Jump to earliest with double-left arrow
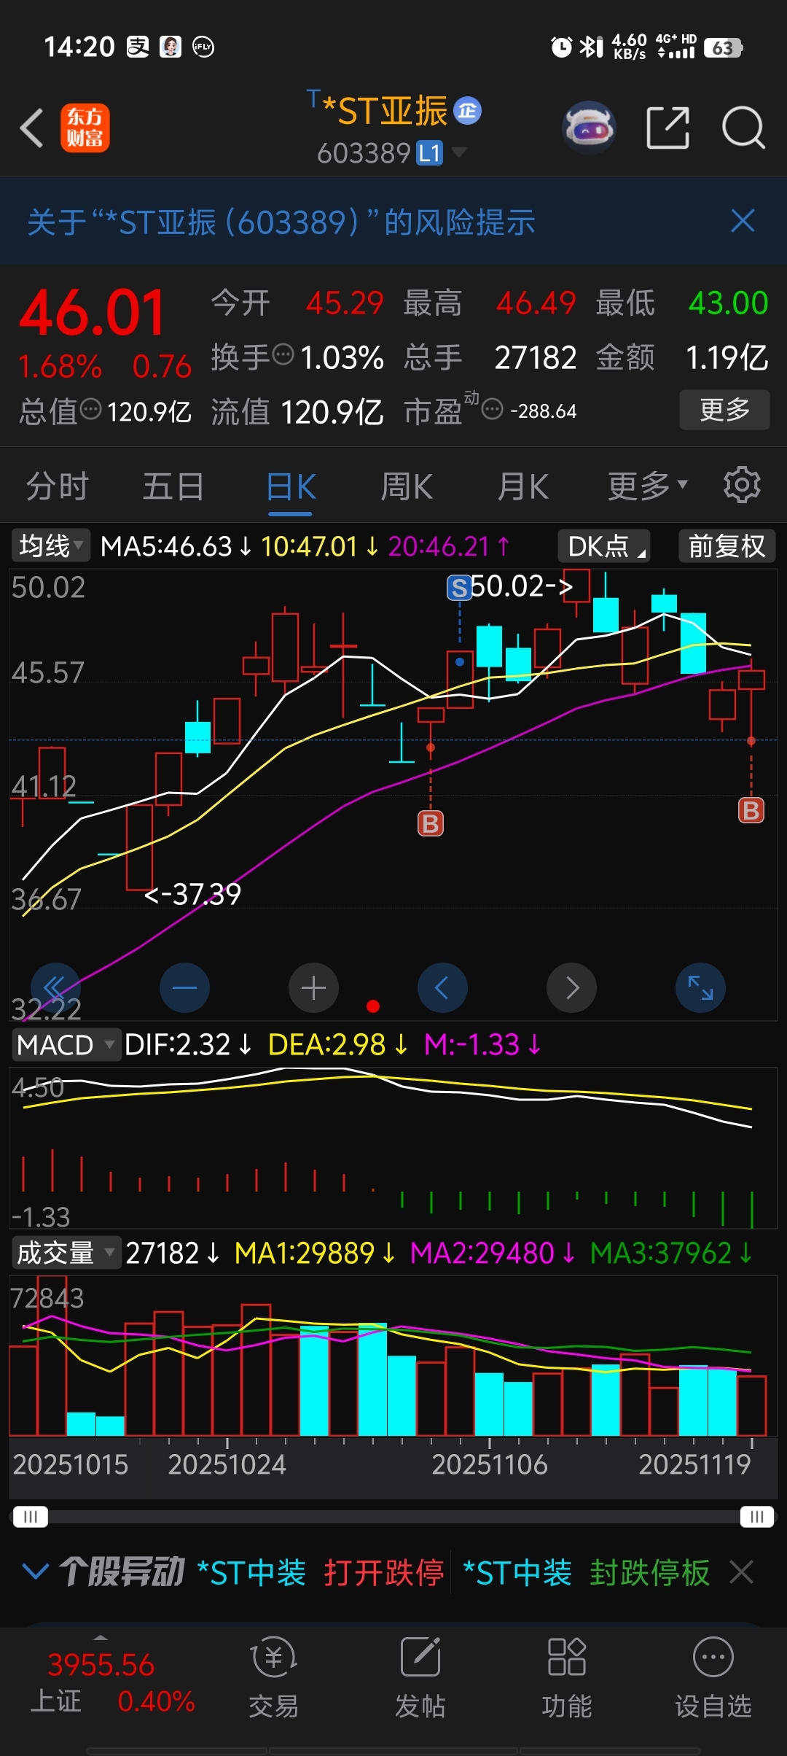787x1756 pixels. coord(55,988)
